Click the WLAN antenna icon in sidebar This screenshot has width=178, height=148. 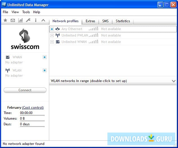tap(8, 70)
